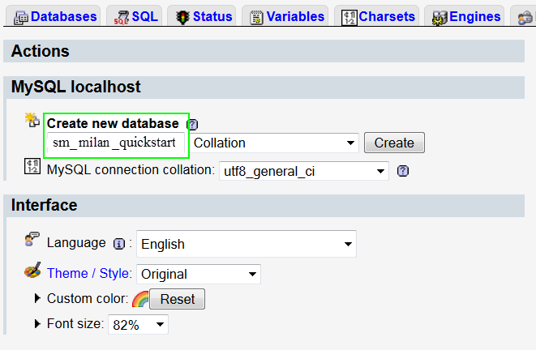Click the Databases tab icon
This screenshot has height=350, width=536.
click(21, 17)
